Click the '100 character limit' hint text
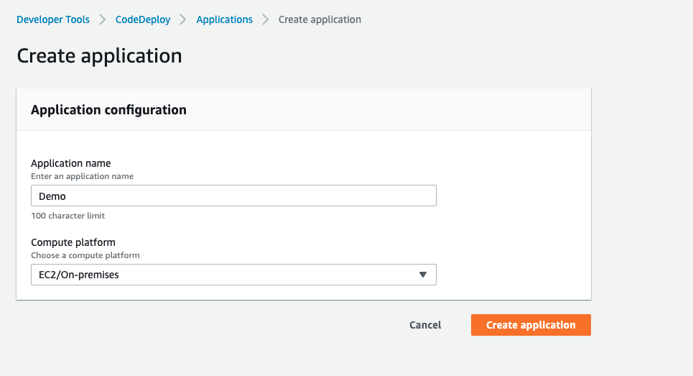 coord(68,216)
